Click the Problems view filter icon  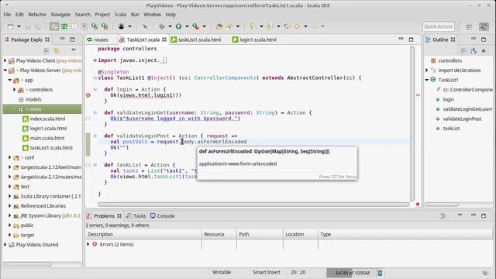pos(443,215)
